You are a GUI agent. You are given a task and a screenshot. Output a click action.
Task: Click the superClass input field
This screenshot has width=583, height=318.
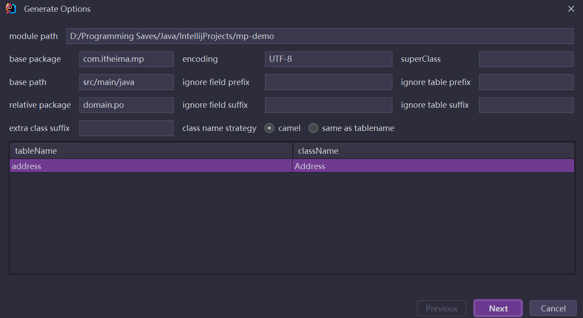tap(526, 59)
